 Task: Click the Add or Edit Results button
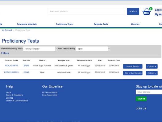[x=133, y=73]
